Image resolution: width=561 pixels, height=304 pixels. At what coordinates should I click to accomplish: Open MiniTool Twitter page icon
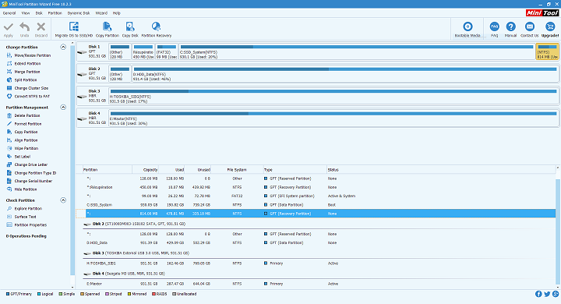pos(547,294)
